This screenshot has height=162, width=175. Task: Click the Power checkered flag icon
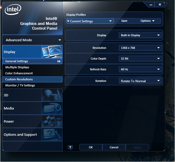point(52,121)
